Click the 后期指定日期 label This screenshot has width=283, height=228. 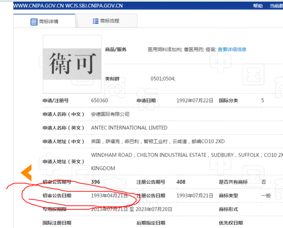151,223
